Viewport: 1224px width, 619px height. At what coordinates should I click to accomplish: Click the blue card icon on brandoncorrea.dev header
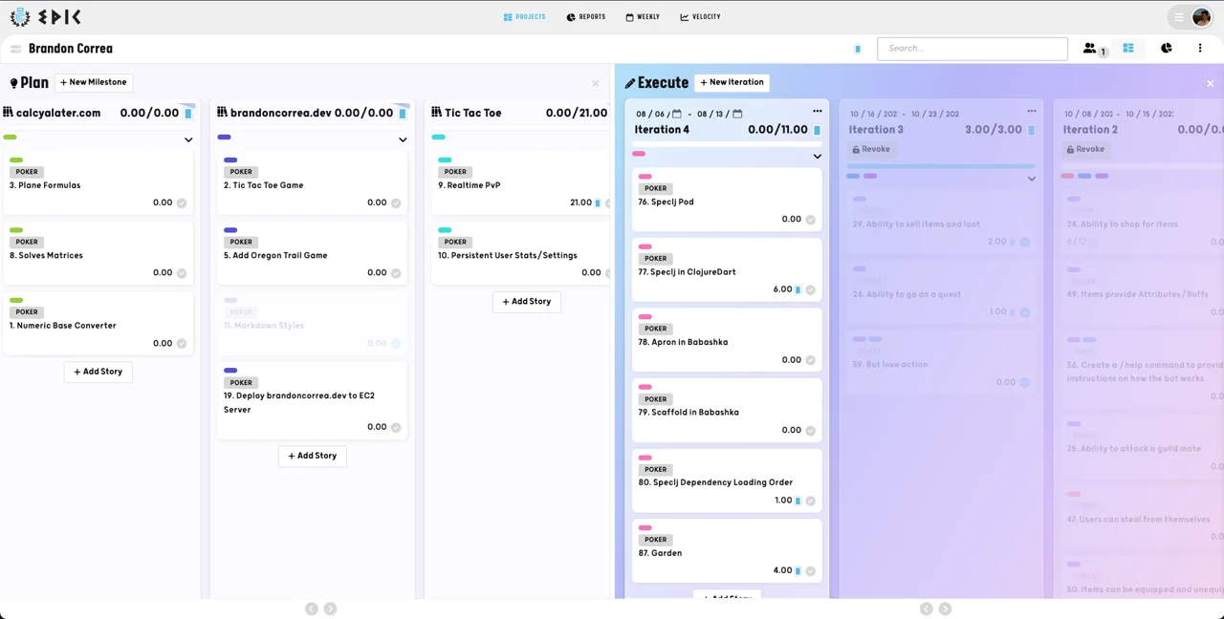(403, 113)
